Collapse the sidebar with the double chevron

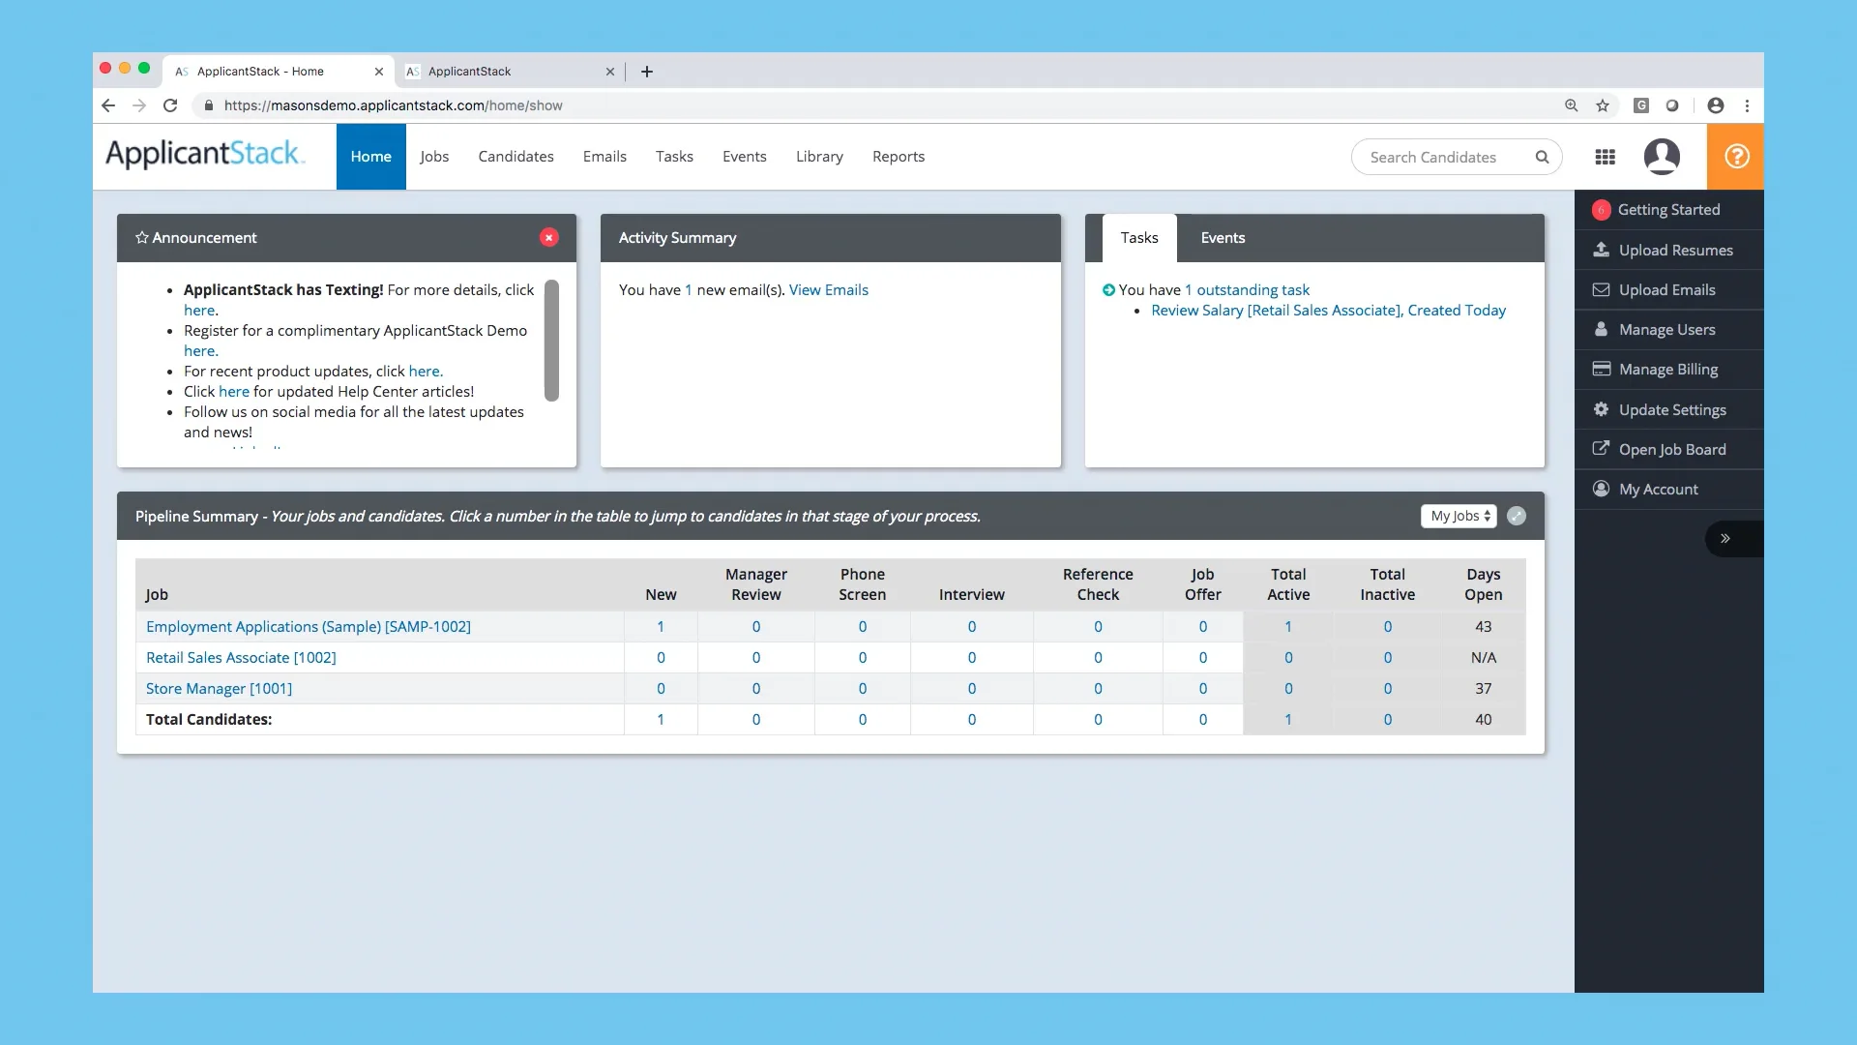pyautogui.click(x=1724, y=539)
